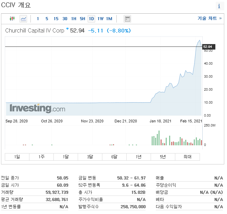
Task: Select the 5H interval
Action: click(x=83, y=19)
